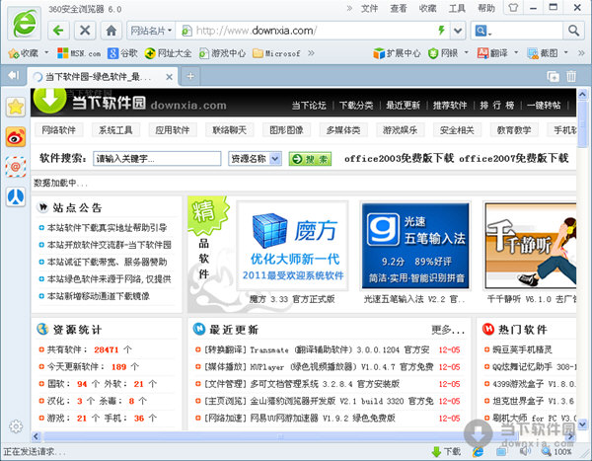Image resolution: width=592 pixels, height=461 pixels.
Task: Show more bookmarks chevron after Microsof
Action: pyautogui.click(x=311, y=53)
